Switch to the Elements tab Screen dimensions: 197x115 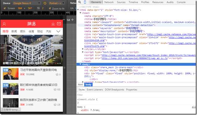click(96, 2)
